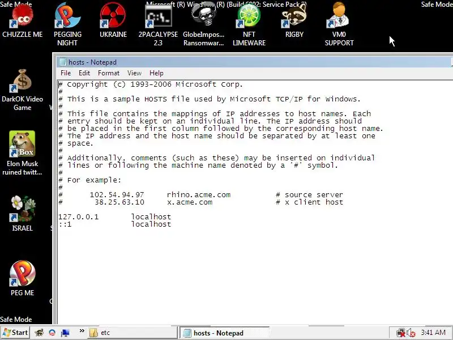Open the Edit menu in Notepad

[x=84, y=73]
